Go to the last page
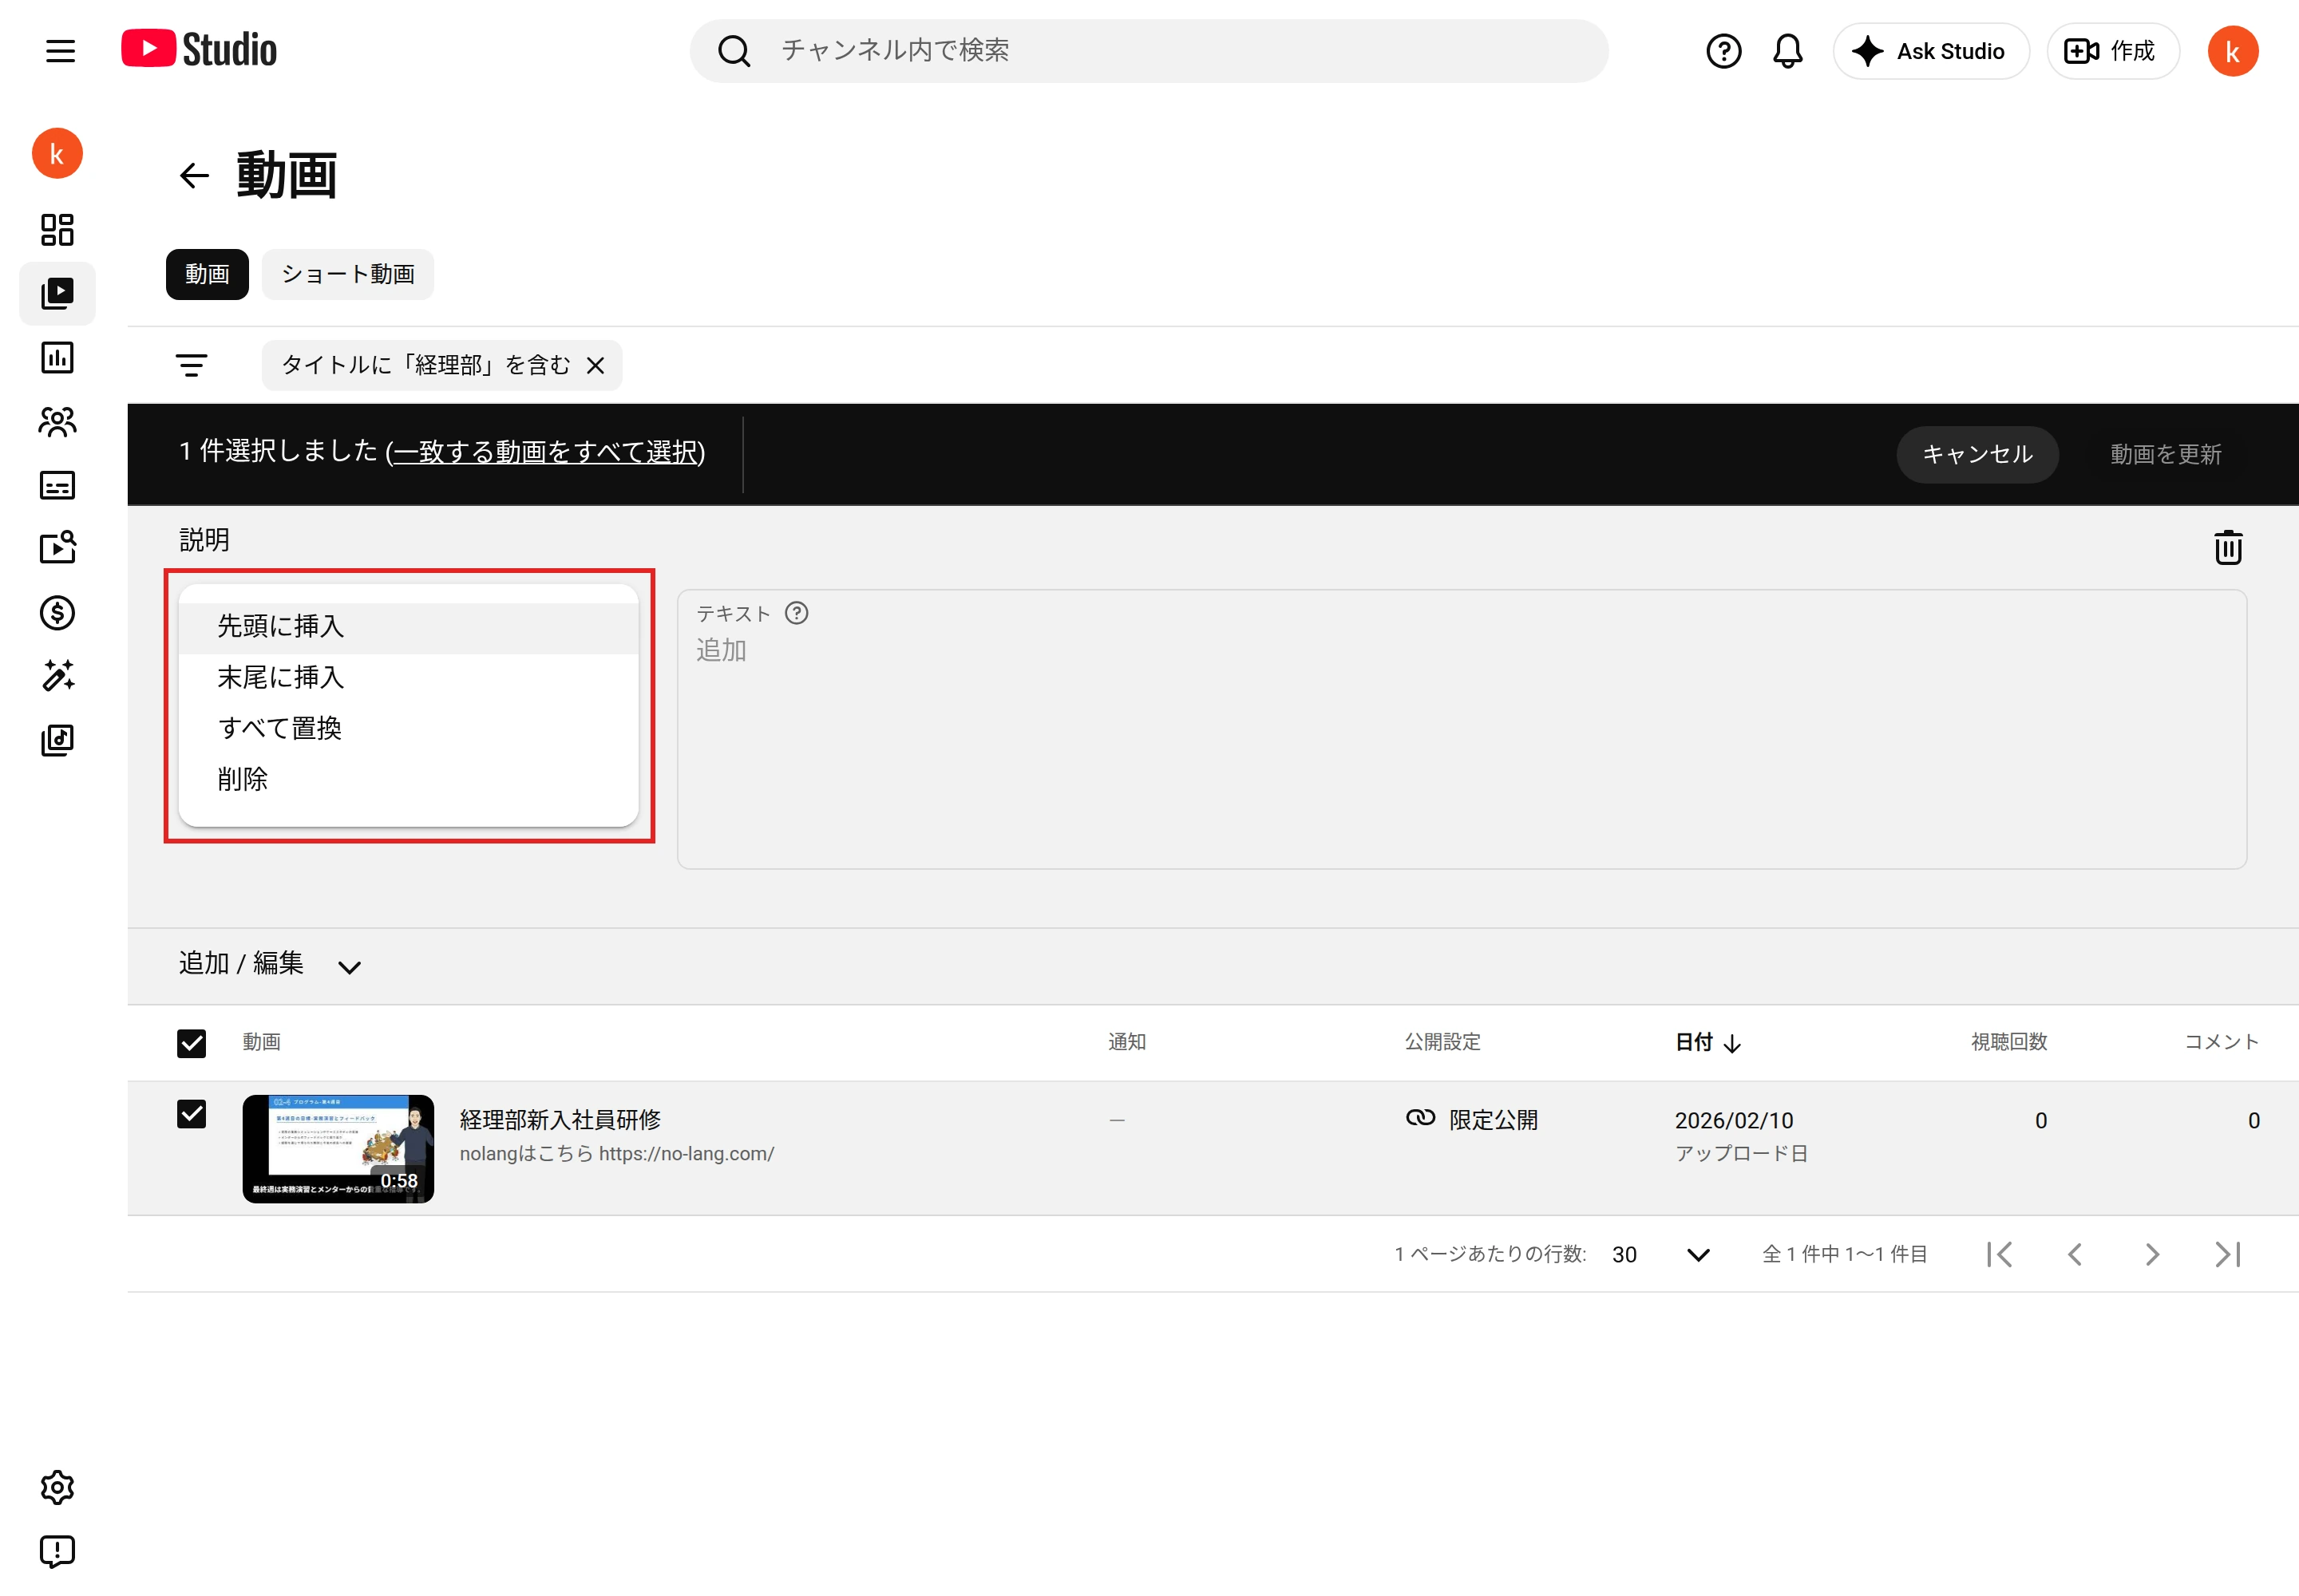Image resolution: width=2299 pixels, height=1596 pixels. [2228, 1254]
